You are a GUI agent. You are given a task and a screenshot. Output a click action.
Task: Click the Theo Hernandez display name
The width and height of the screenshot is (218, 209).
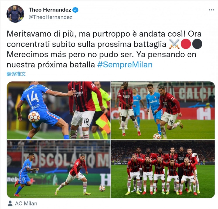pos(50,10)
